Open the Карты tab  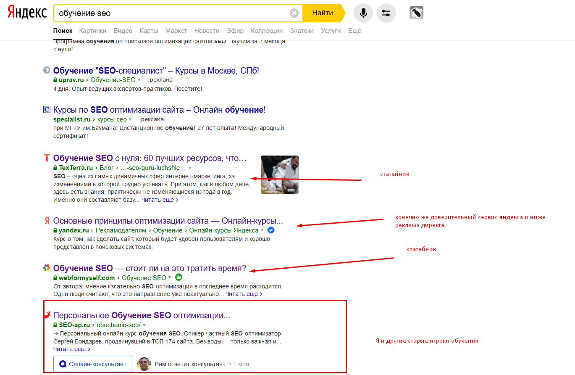click(x=149, y=31)
